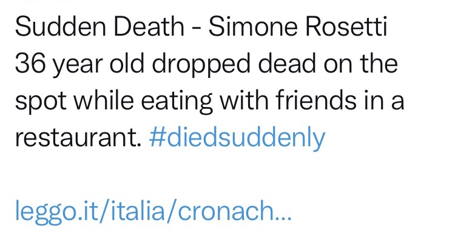Click the word restaurant in the tweet
Image resolution: width=455 pixels, height=246 pixels.
coord(78,138)
